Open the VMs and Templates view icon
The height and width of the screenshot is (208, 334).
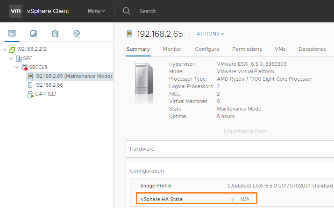click(x=34, y=34)
